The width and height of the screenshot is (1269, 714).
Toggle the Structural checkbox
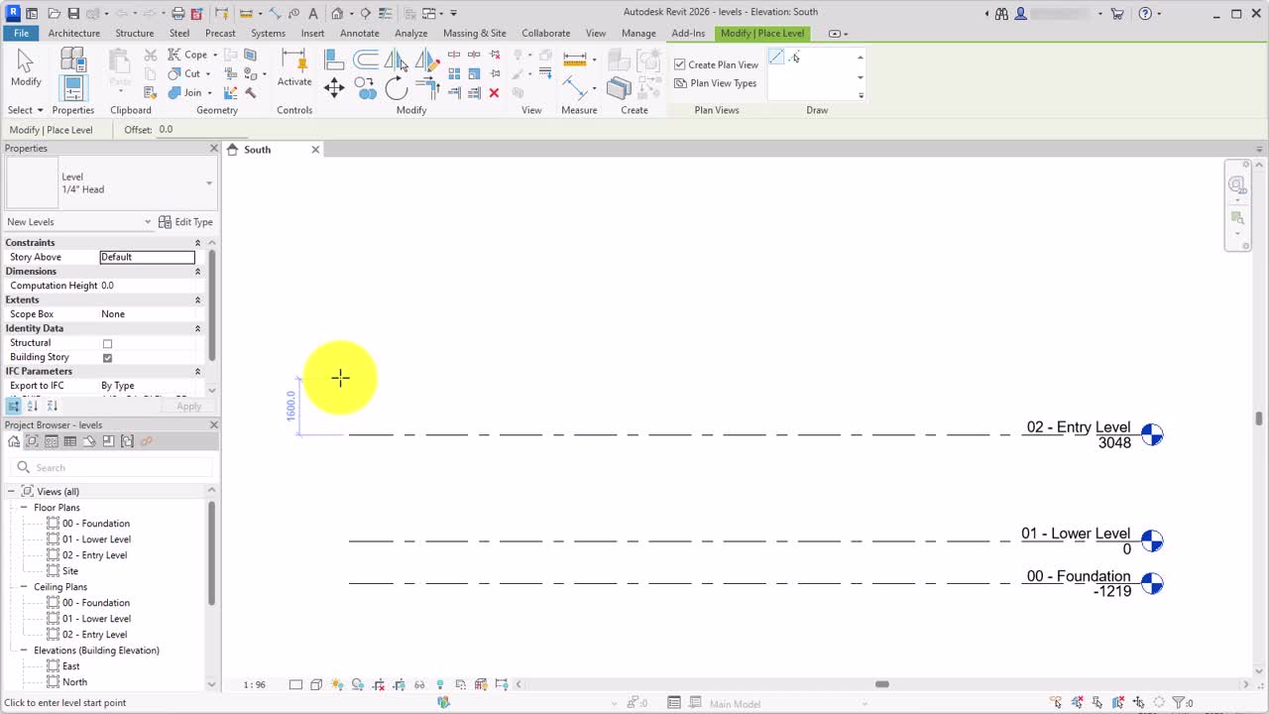(107, 343)
